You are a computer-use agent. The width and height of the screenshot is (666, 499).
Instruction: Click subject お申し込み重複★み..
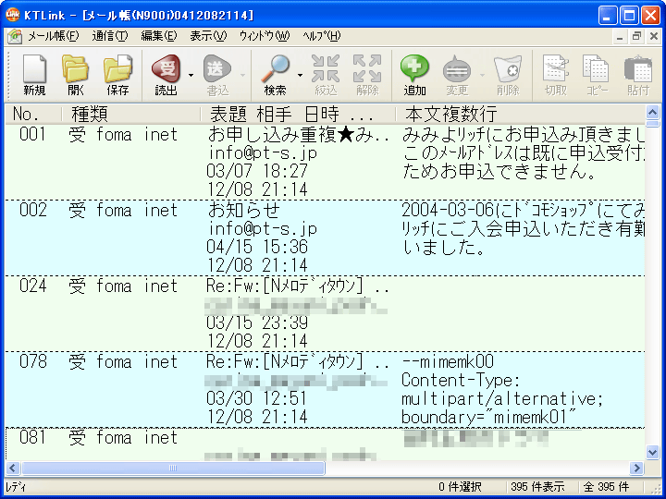[x=299, y=134]
